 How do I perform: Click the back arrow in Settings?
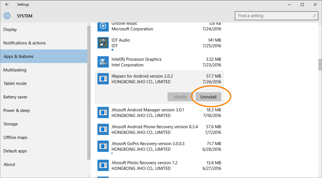point(7,4)
